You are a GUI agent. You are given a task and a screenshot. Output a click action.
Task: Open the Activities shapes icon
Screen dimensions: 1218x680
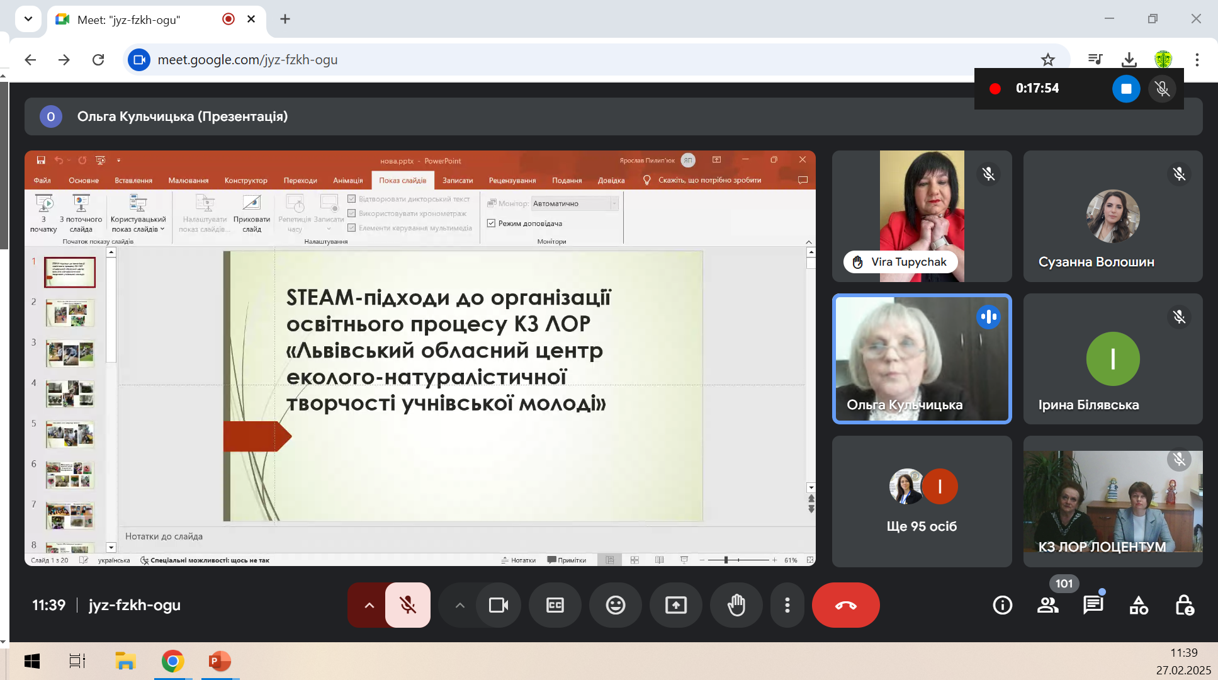[x=1138, y=605]
